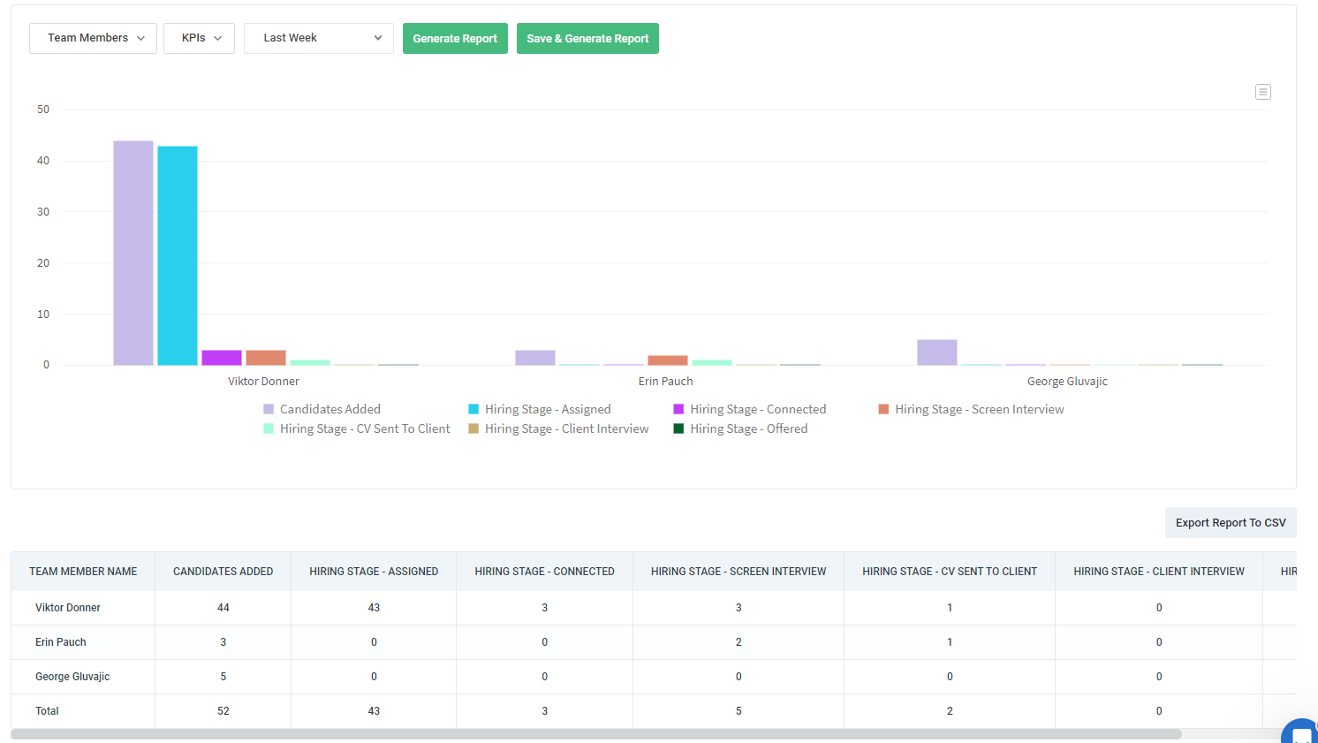1318x743 pixels.
Task: Click Erin Pauch's Screen Interview bar
Action: tap(668, 360)
